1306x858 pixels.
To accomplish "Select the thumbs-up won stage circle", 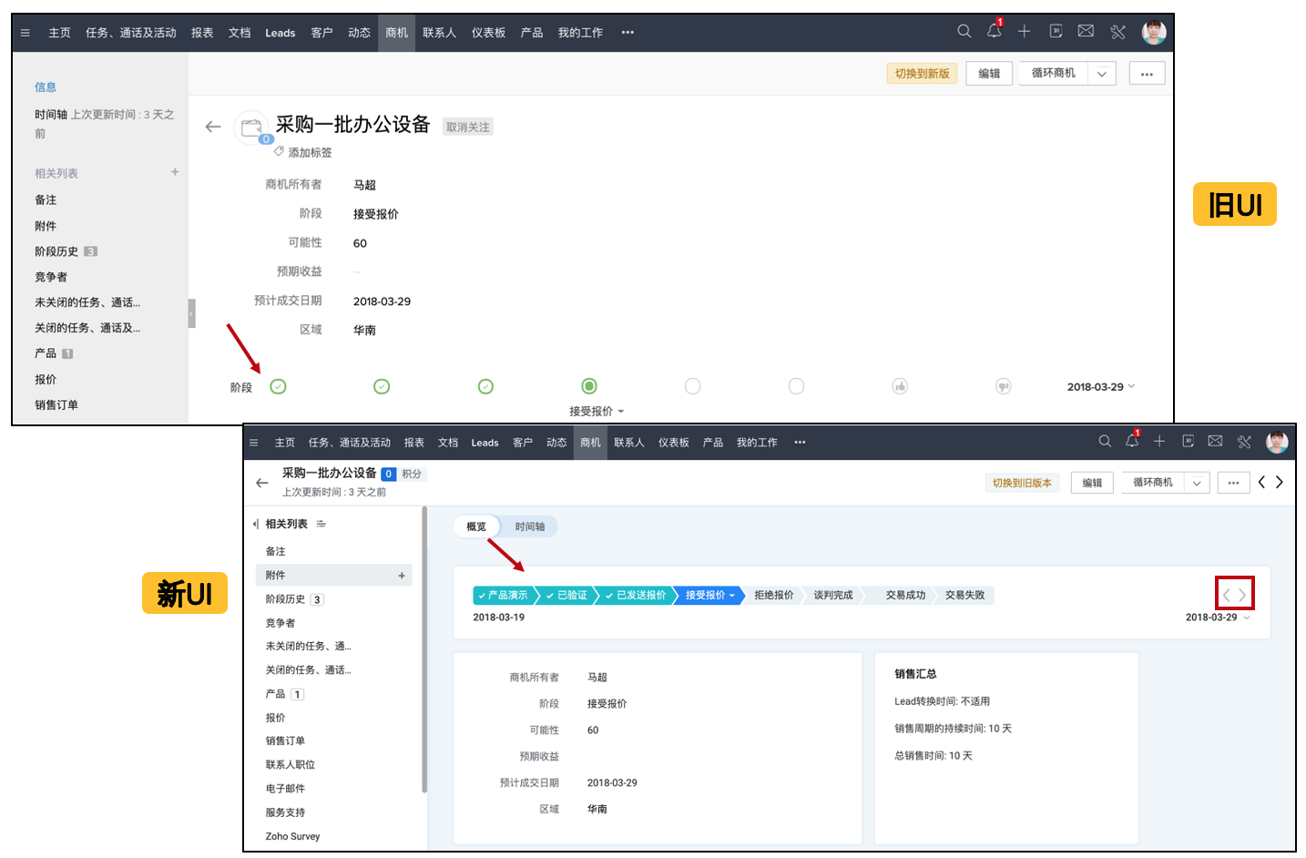I will coord(900,386).
